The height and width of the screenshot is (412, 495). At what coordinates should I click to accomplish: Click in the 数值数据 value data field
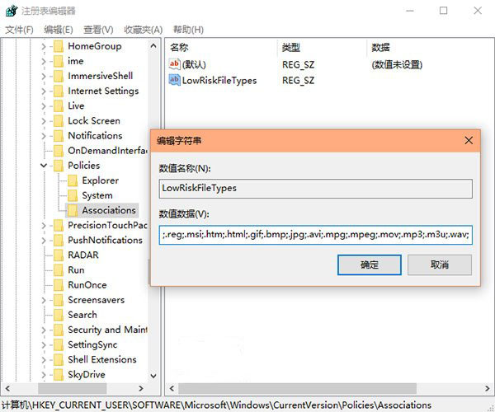tap(315, 235)
